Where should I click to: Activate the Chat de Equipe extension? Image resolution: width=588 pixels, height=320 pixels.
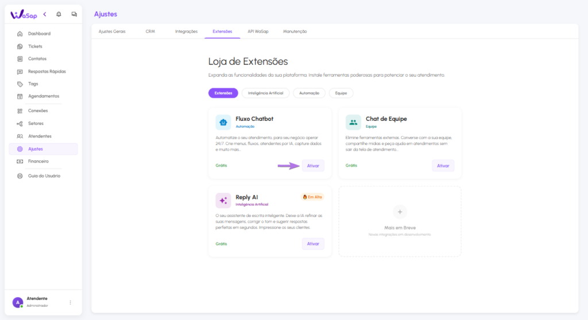443,165
